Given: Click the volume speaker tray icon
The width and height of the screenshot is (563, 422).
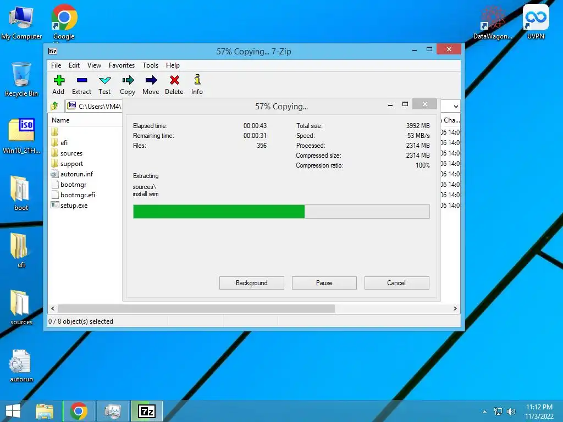Looking at the screenshot, I should coord(511,412).
